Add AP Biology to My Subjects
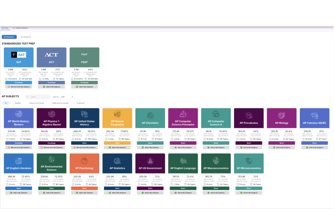The image size is (334, 209). 281,147
